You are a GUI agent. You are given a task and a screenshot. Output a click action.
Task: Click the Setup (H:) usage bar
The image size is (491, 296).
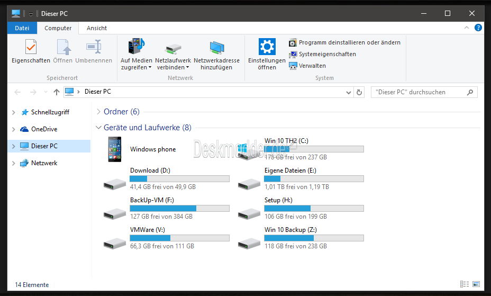click(314, 208)
